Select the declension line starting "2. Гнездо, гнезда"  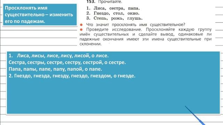(72, 76)
